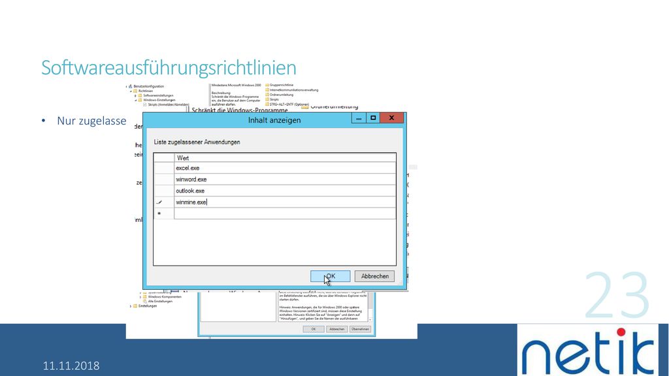Select the row header of outlook.exe
This screenshot has width=669, height=376.
pos(164,191)
